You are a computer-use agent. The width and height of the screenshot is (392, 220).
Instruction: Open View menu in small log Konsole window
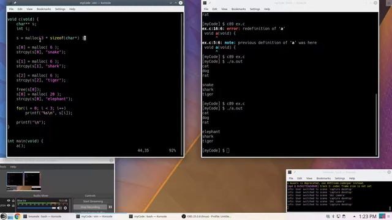click(x=309, y=178)
